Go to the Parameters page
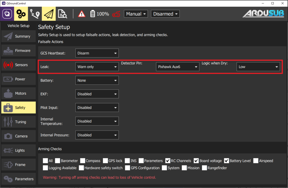This screenshot has width=288, height=188. (x=18, y=179)
